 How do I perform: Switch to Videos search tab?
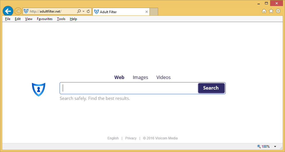(x=163, y=77)
